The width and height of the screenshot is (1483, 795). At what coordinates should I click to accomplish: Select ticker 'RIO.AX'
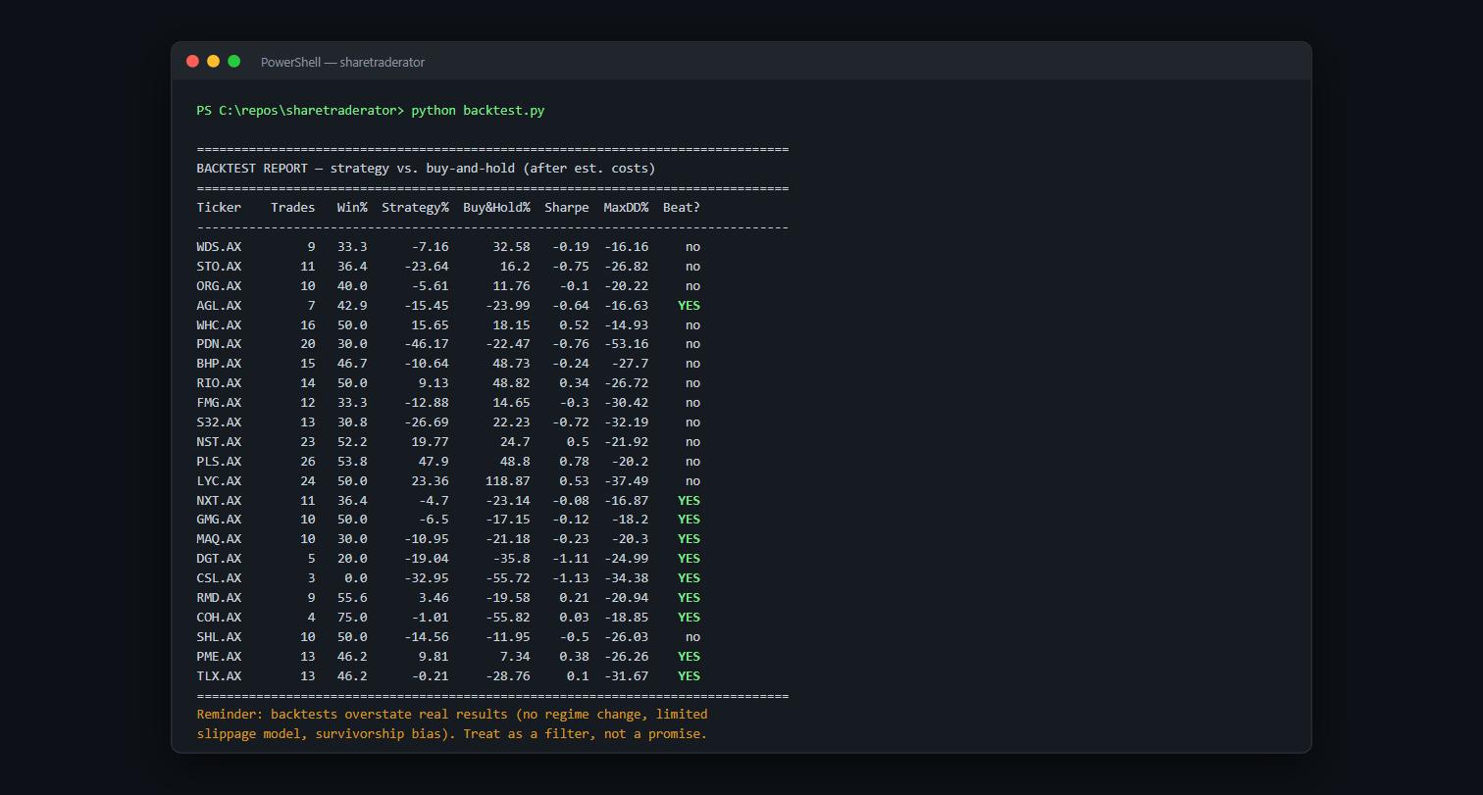click(x=219, y=382)
